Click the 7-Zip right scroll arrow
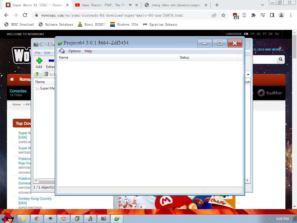Image resolution: width=297 pixels, height=223 pixels. (x=247, y=180)
